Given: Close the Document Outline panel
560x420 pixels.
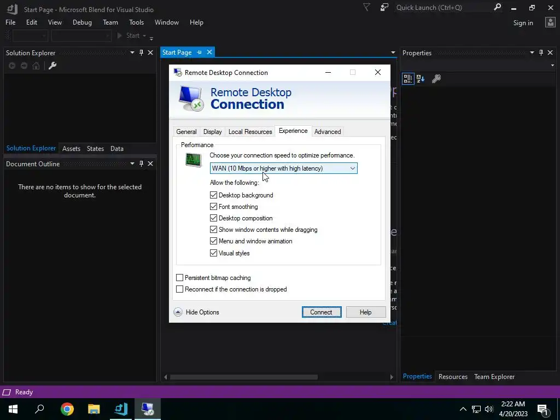Looking at the screenshot, I should pyautogui.click(x=151, y=164).
